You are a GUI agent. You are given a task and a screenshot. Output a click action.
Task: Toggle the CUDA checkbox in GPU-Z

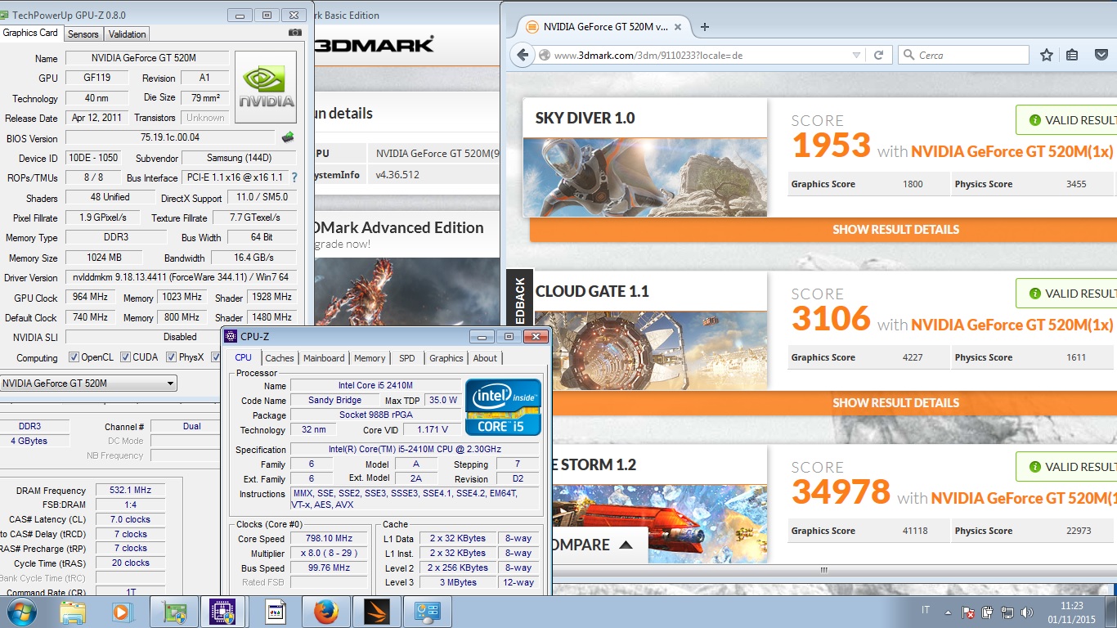pyautogui.click(x=125, y=357)
